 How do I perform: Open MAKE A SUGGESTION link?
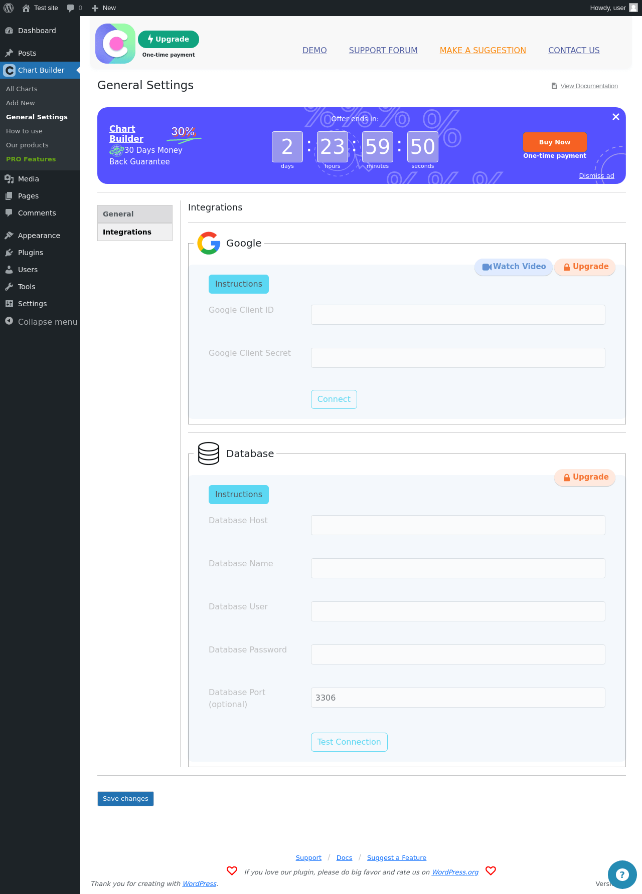(x=483, y=50)
